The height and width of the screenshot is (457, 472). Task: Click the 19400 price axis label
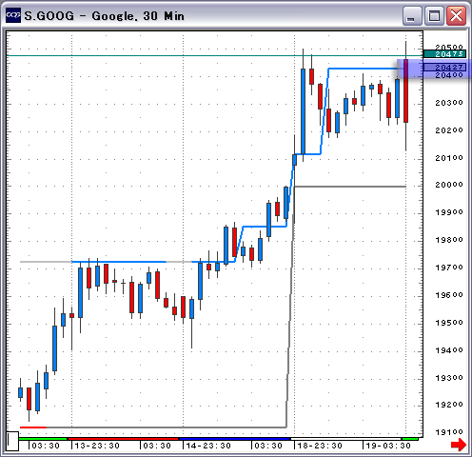point(449,350)
